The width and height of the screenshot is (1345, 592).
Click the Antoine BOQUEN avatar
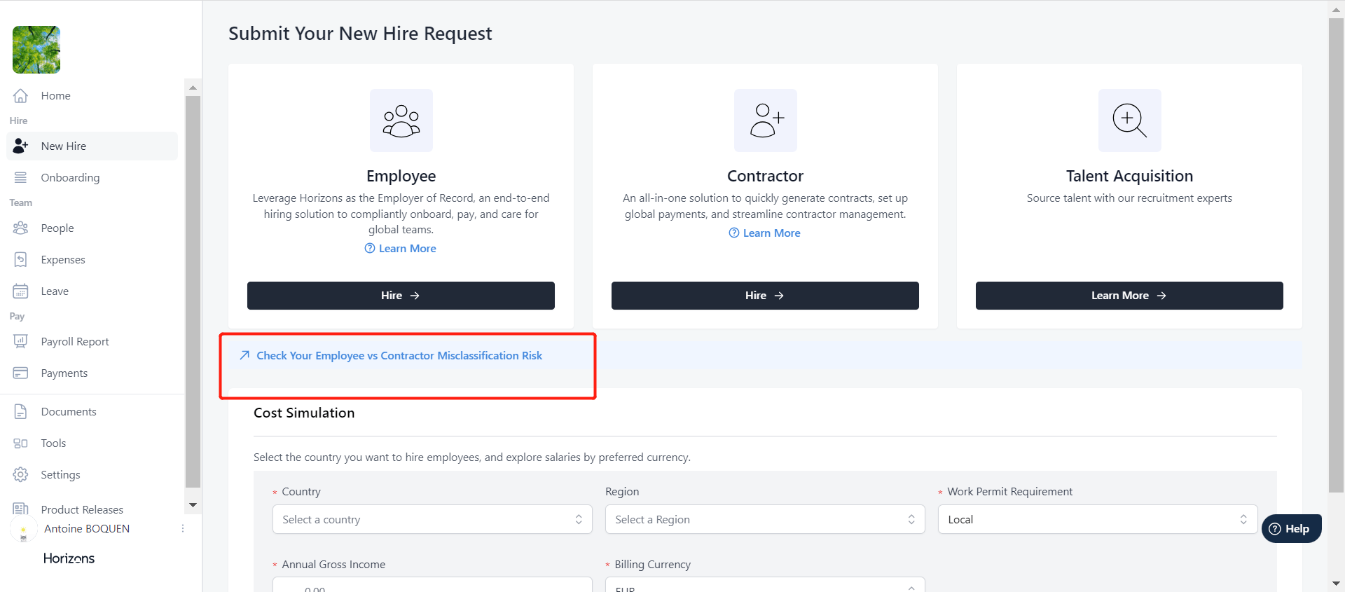pyautogui.click(x=24, y=530)
